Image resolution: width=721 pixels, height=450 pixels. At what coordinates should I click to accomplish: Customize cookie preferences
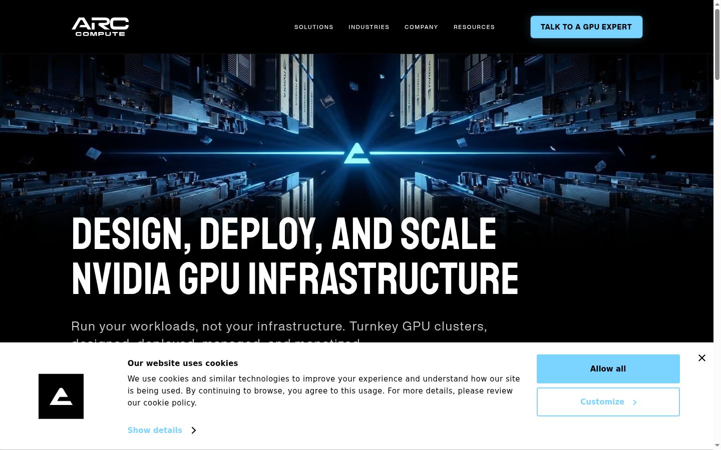pos(608,402)
